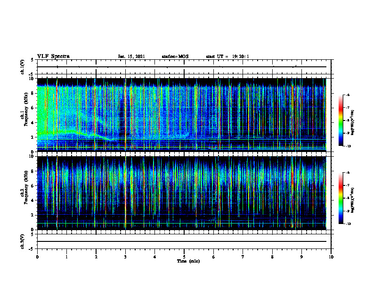Click the "8" kHz tick on ch.1 frequency axis

pyautogui.click(x=33, y=93)
